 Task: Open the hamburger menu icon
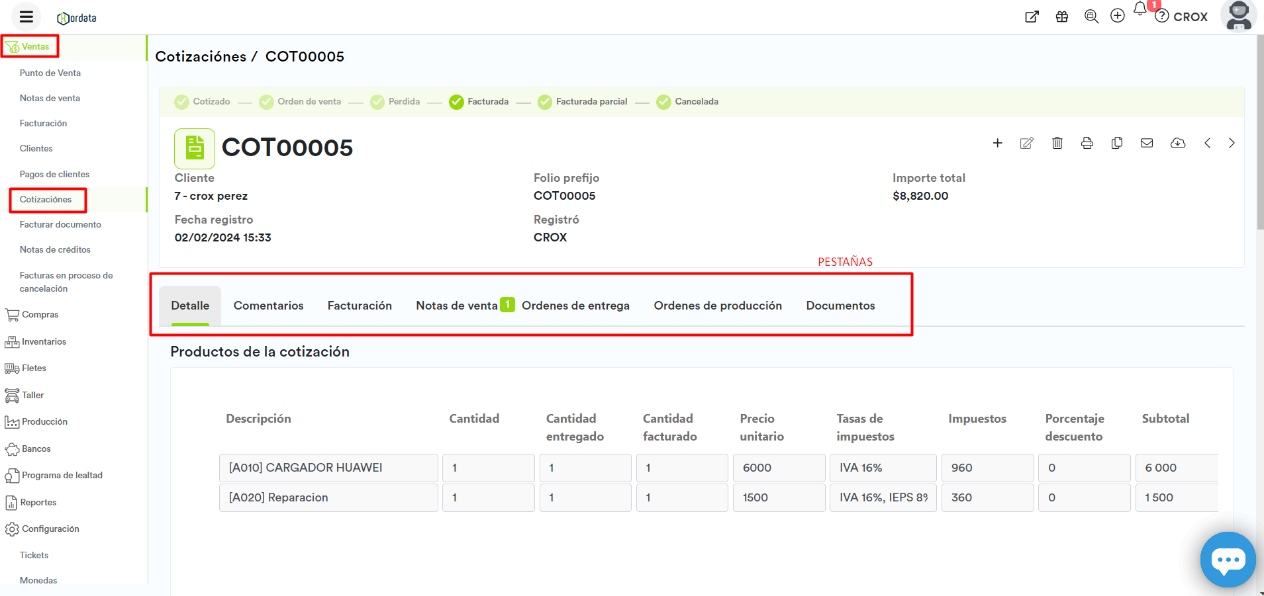tap(26, 17)
